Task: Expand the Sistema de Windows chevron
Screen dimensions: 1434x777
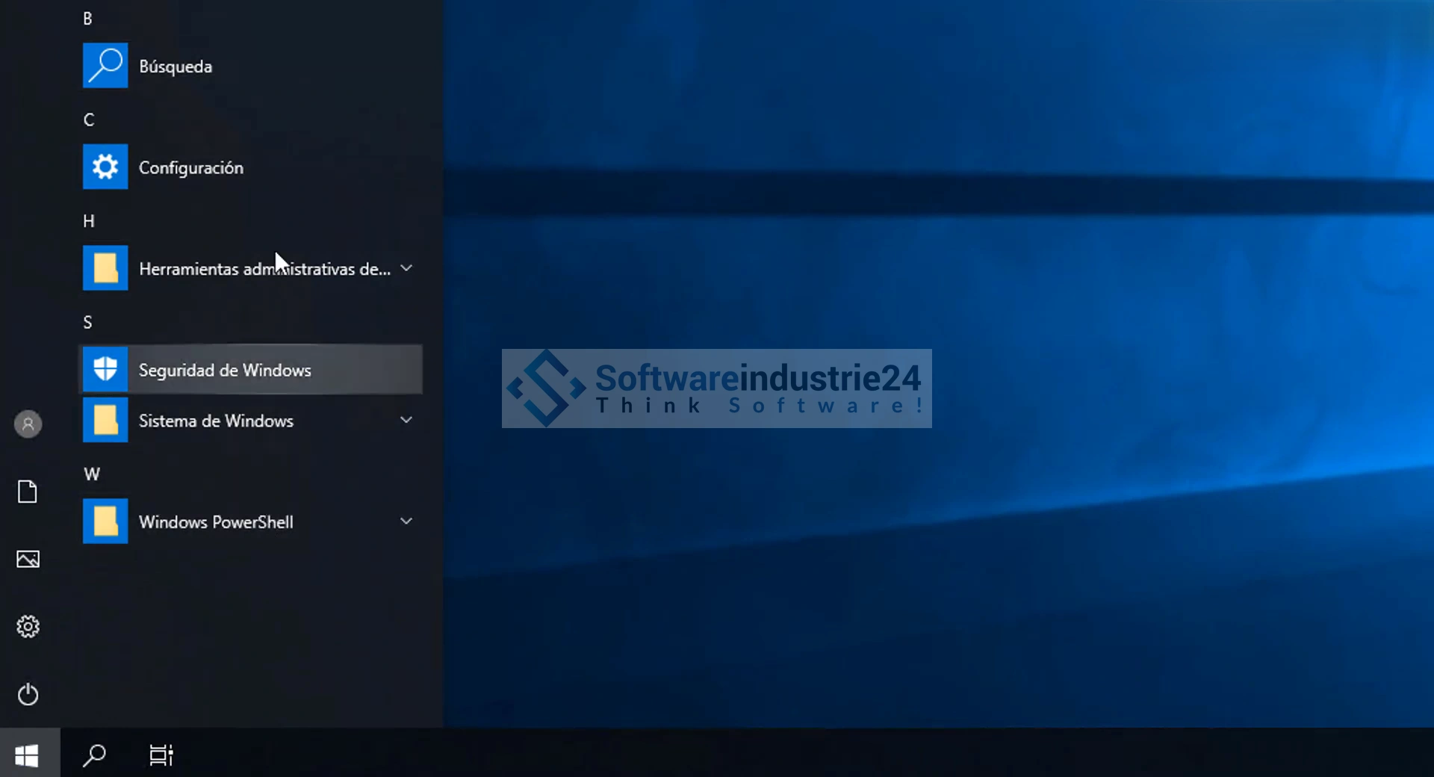Action: click(x=406, y=420)
